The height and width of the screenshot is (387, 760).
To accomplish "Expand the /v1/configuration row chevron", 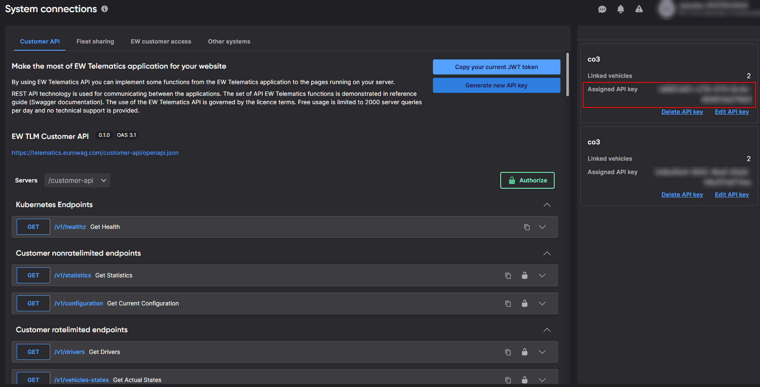I will (542, 303).
